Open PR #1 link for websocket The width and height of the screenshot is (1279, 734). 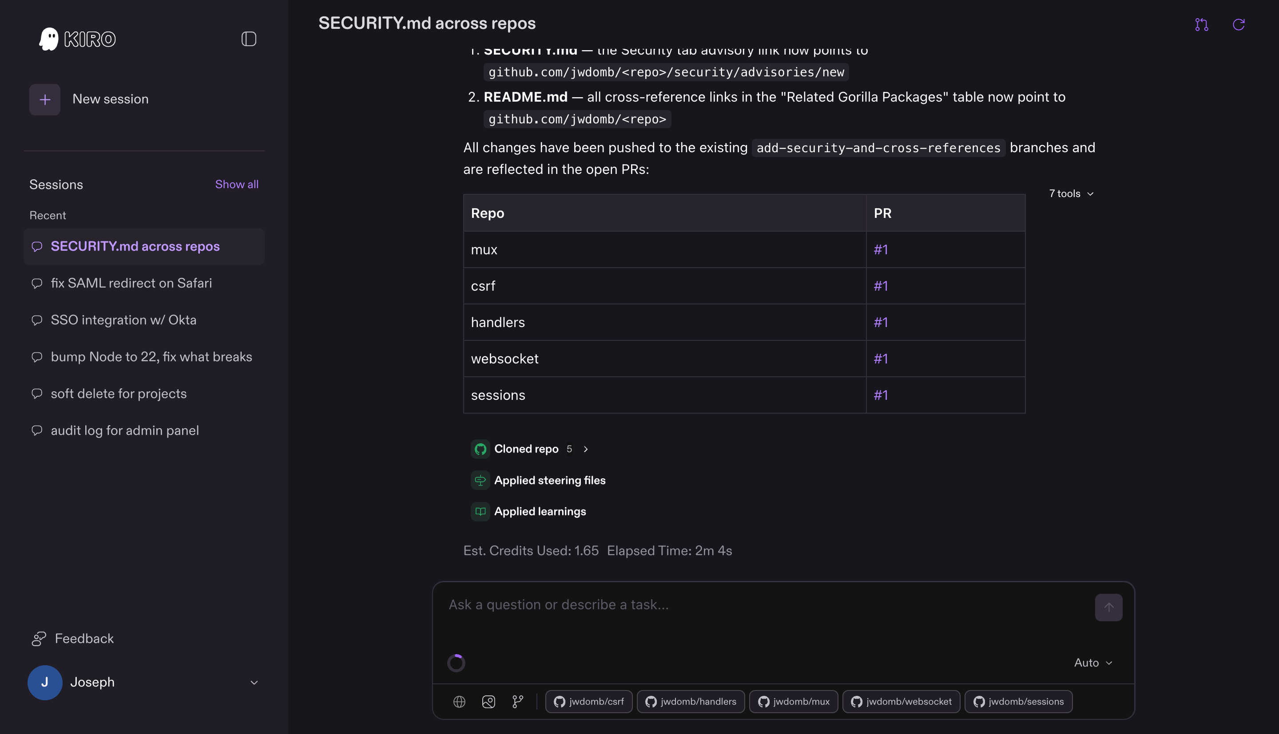881,359
